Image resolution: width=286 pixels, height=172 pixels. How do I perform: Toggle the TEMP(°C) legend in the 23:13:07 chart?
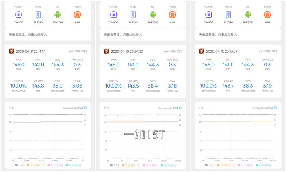coord(226,165)
